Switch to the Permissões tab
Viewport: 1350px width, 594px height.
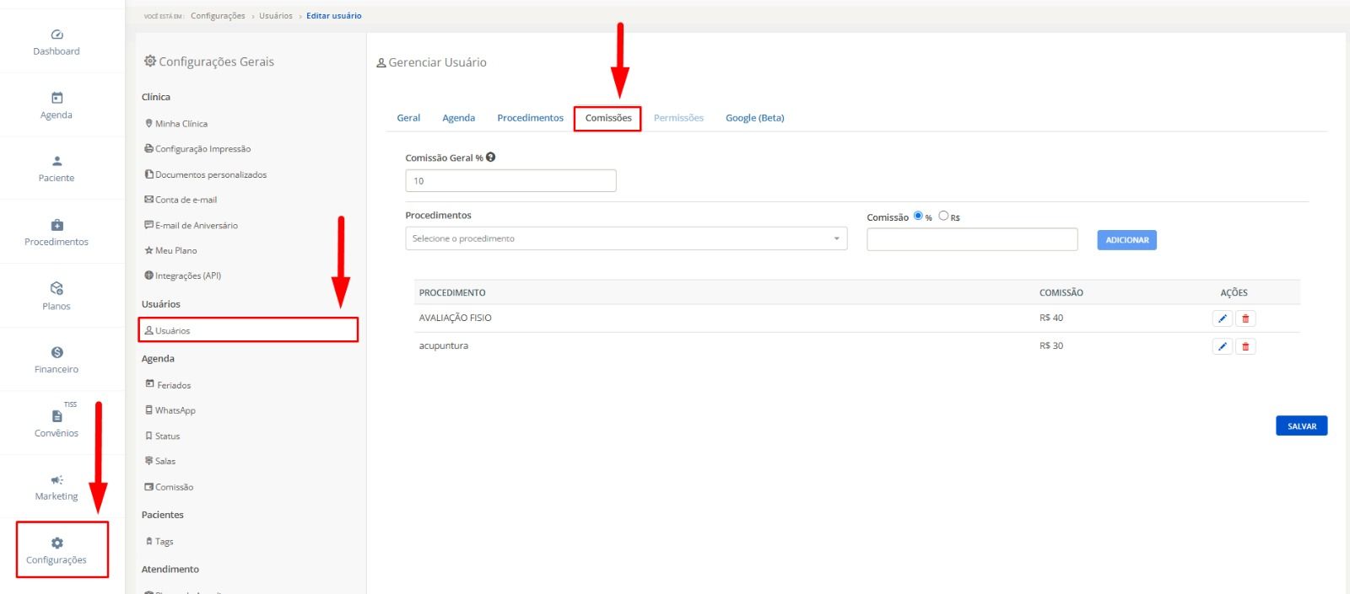[x=678, y=118]
